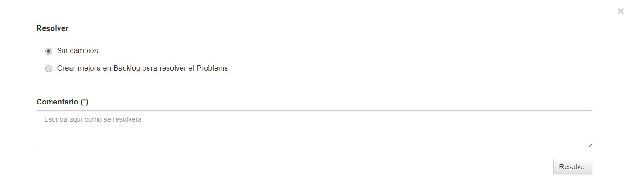Click the resize grip of the comment box
Image resolution: width=631 pixels, height=184 pixels.
(589, 144)
